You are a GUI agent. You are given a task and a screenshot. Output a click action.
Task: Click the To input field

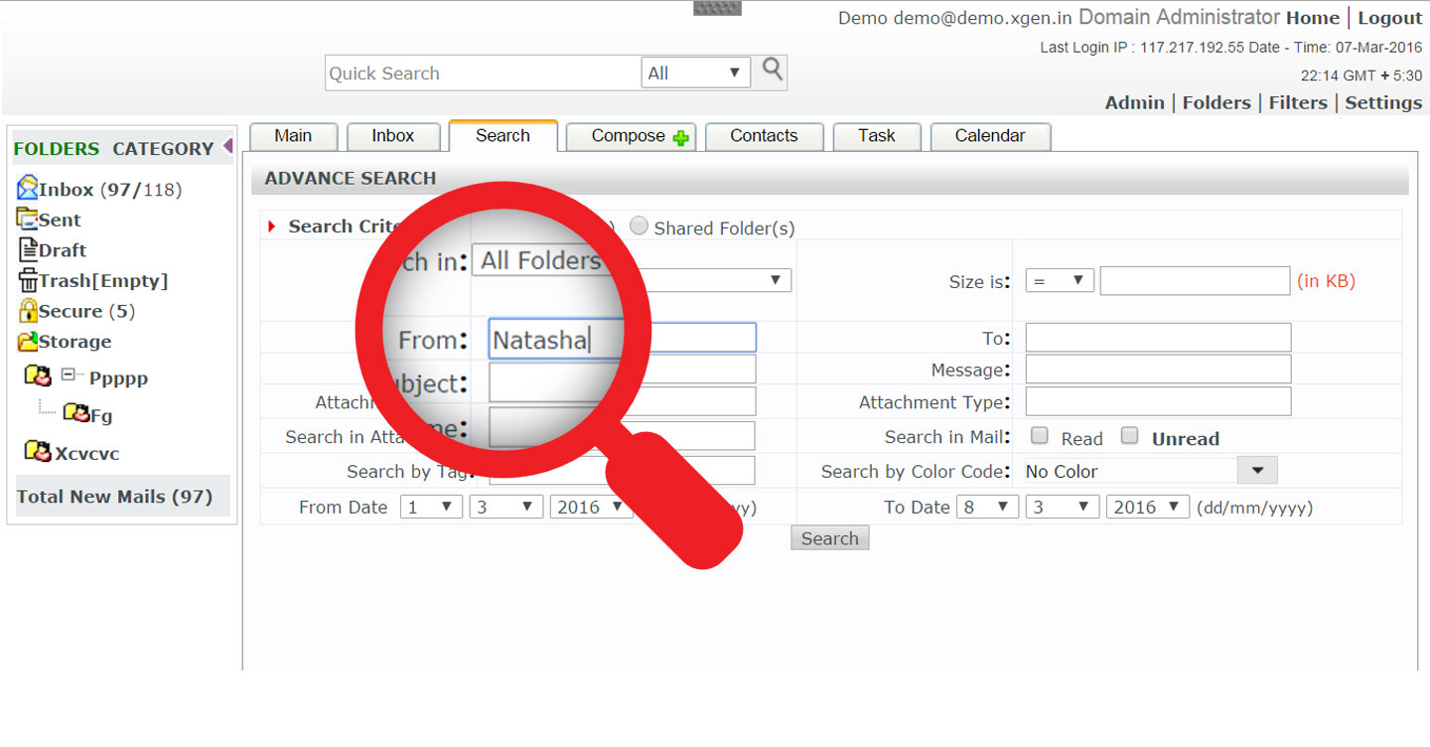coord(1158,338)
